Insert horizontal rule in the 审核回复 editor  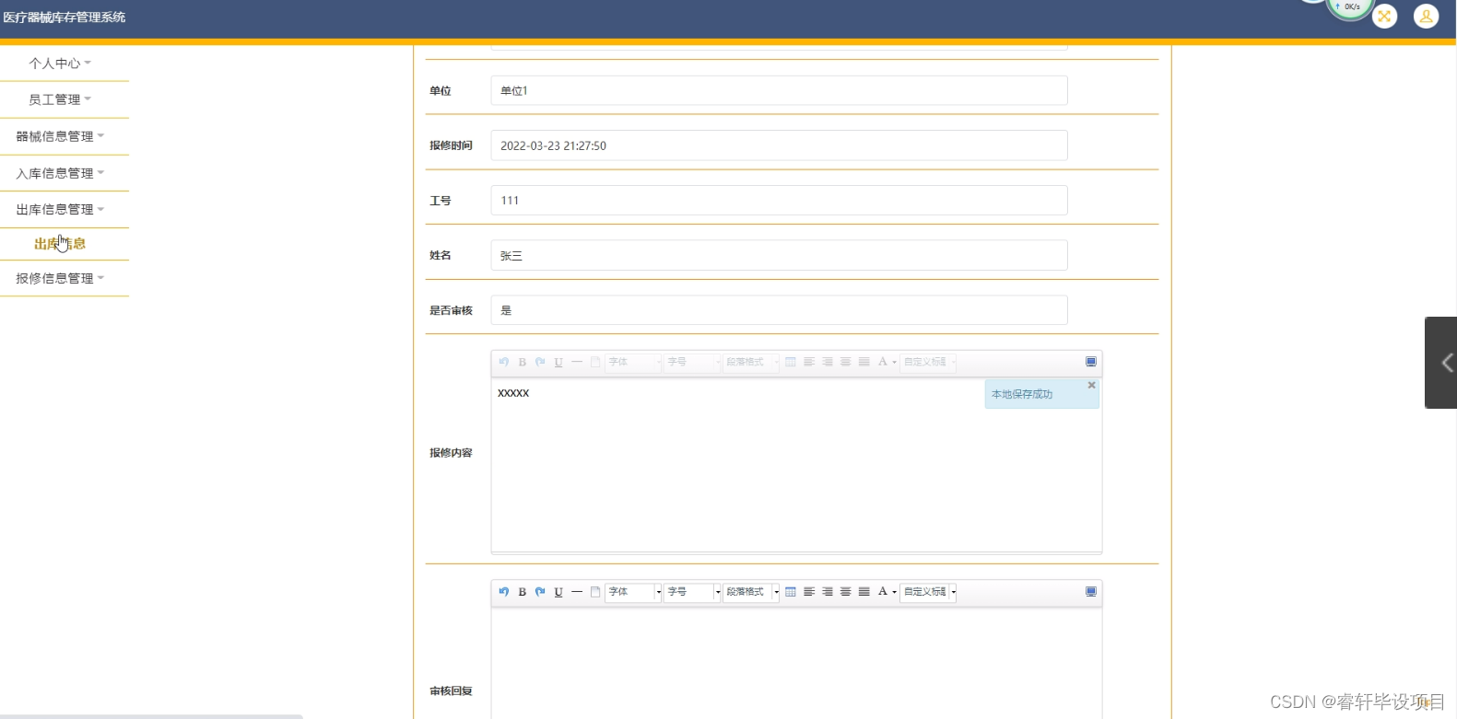click(577, 592)
